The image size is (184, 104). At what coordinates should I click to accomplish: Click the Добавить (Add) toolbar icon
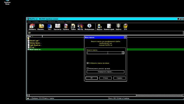tap(32, 27)
